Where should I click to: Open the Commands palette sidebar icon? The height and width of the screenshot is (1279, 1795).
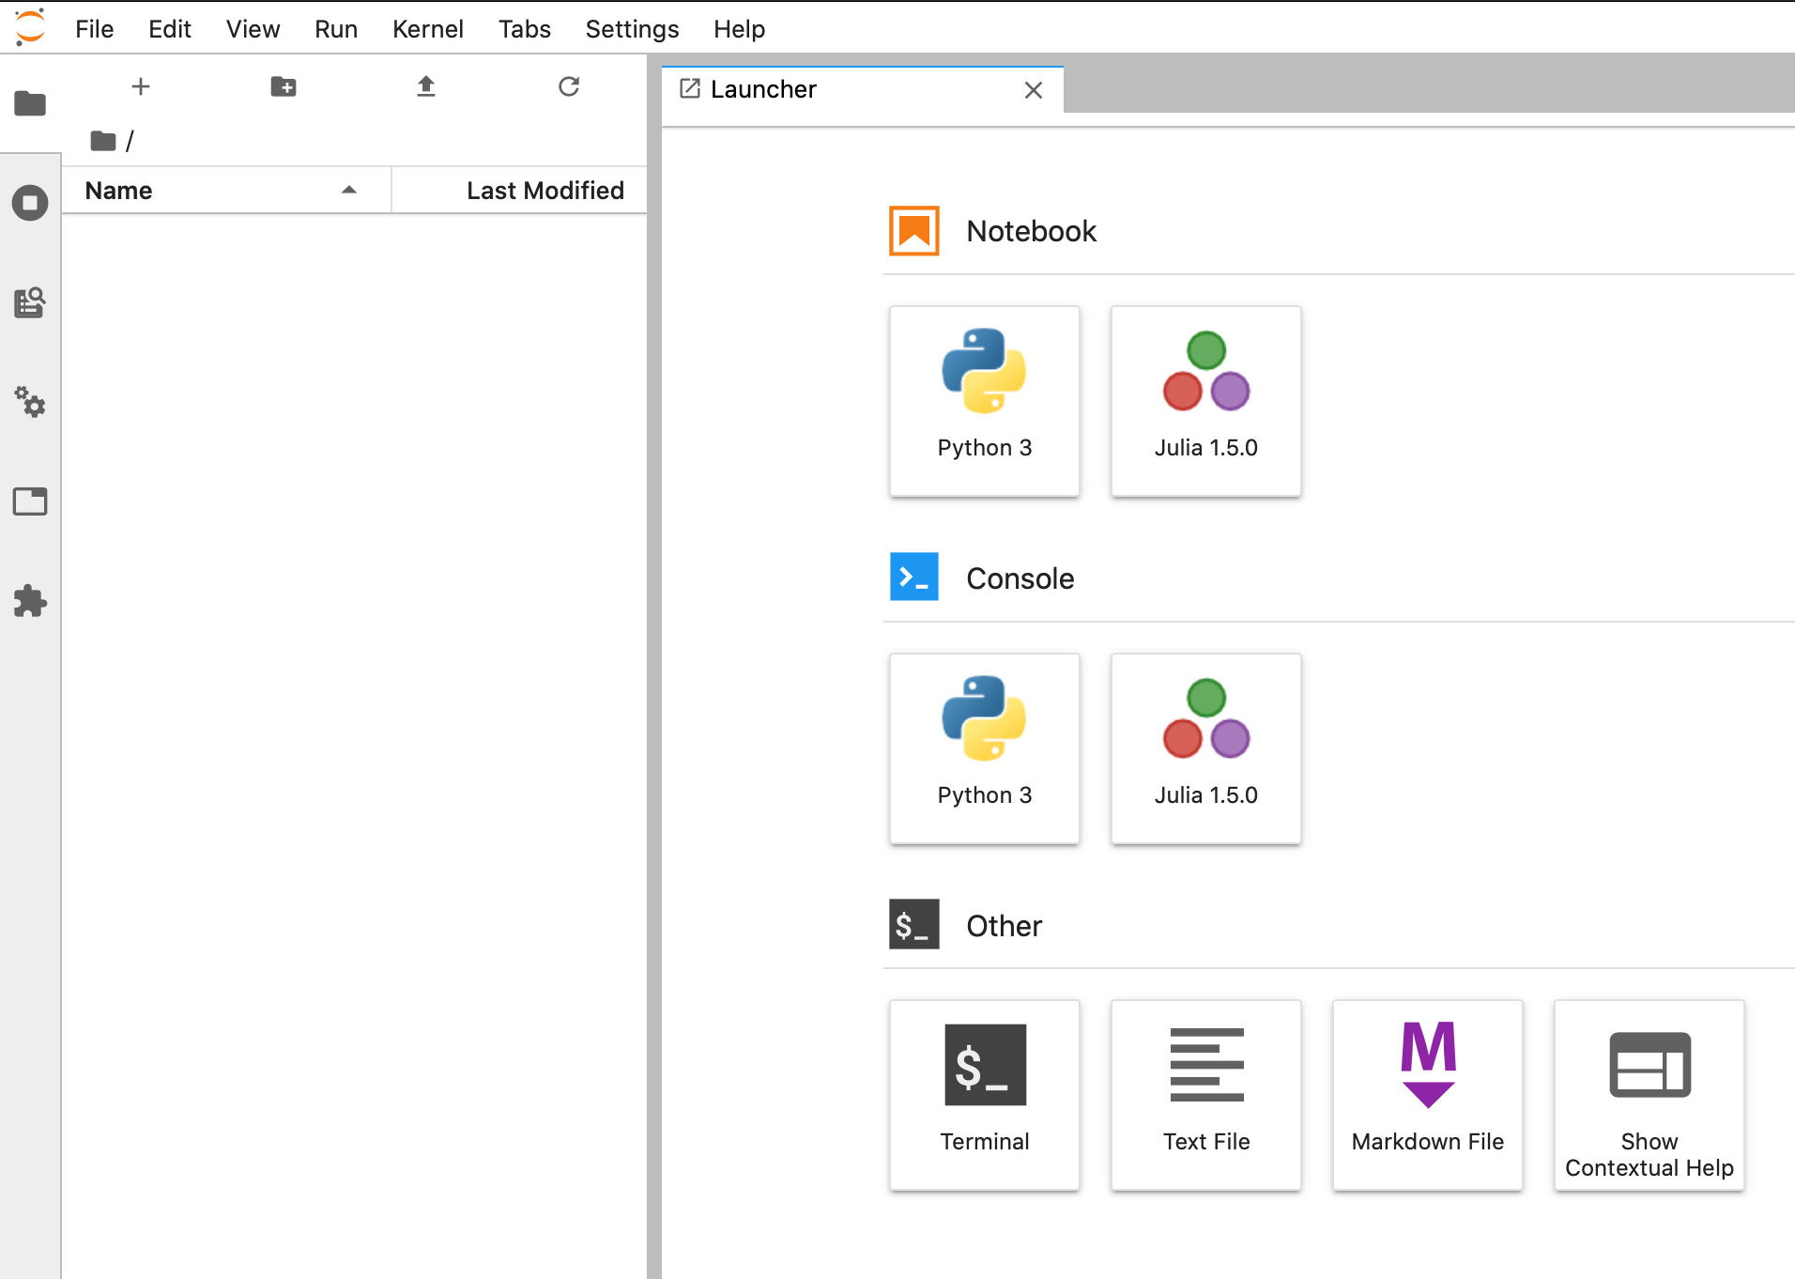point(30,303)
